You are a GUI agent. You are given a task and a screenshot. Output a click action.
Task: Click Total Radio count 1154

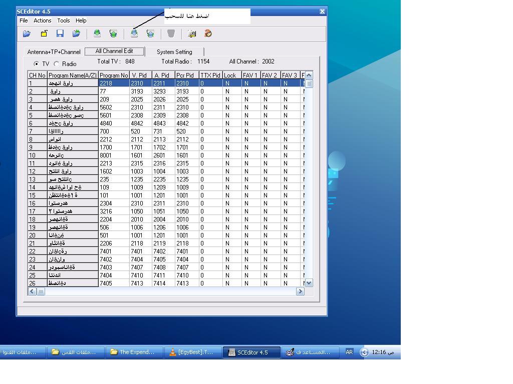click(x=203, y=61)
